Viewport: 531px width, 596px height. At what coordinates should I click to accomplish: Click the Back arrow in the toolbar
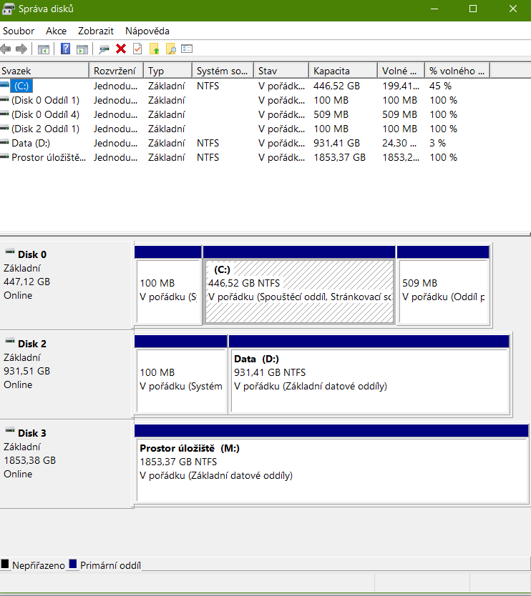coord(6,49)
